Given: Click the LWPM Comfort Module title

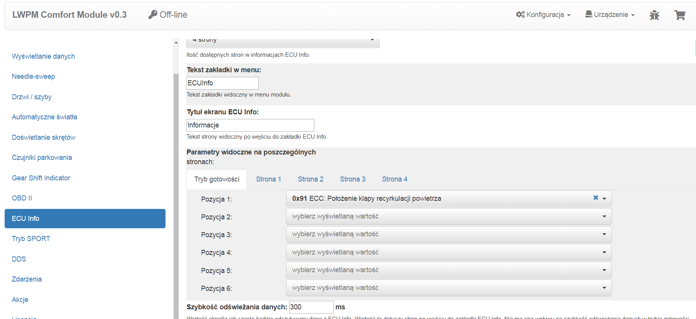Looking at the screenshot, I should click(x=70, y=15).
